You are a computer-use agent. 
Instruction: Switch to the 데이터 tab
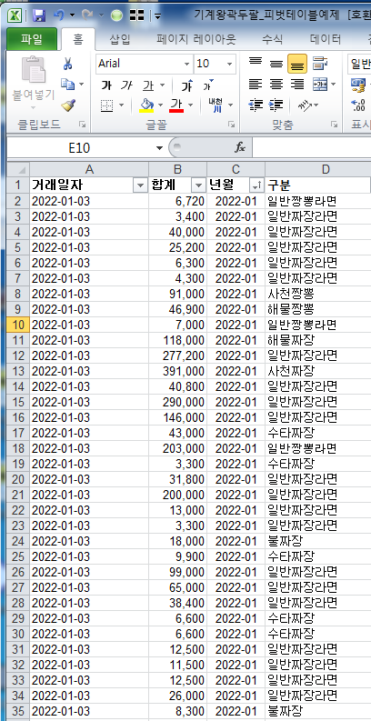[326, 39]
